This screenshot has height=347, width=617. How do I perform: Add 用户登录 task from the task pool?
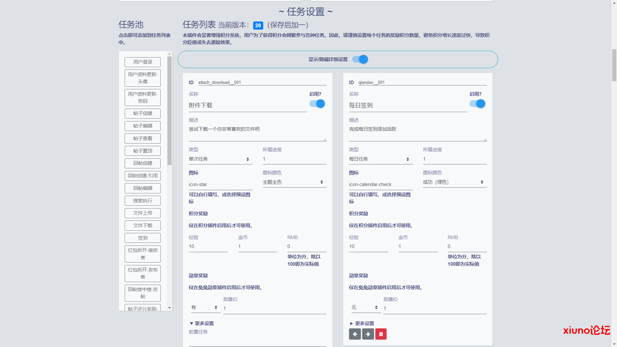tap(143, 62)
